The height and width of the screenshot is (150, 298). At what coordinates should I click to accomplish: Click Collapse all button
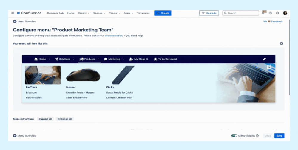(x=65, y=119)
